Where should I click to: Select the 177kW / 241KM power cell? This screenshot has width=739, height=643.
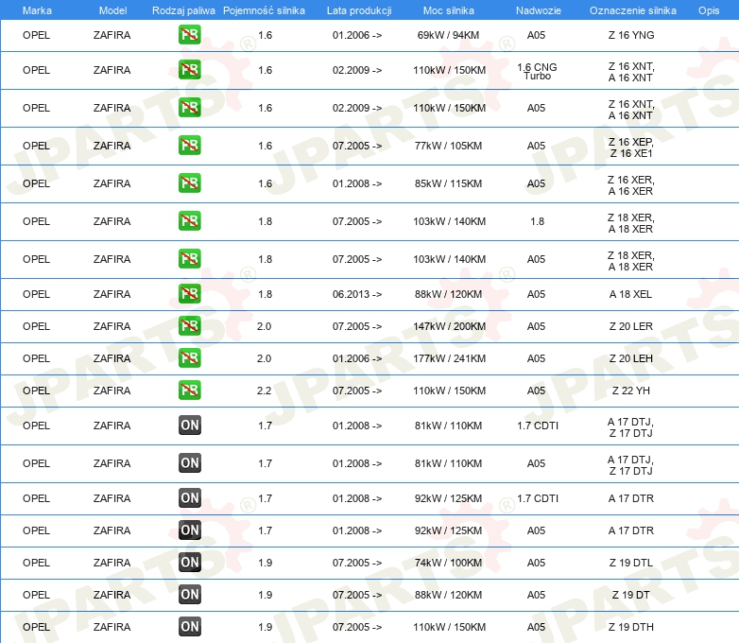pos(449,358)
